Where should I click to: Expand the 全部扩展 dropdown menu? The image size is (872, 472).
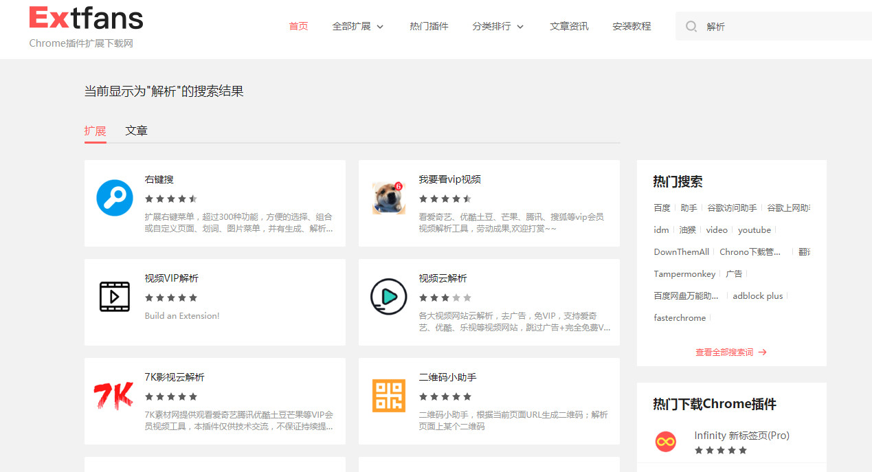(358, 27)
